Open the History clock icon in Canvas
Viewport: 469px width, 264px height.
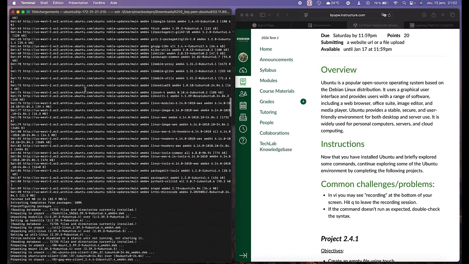tap(243, 129)
